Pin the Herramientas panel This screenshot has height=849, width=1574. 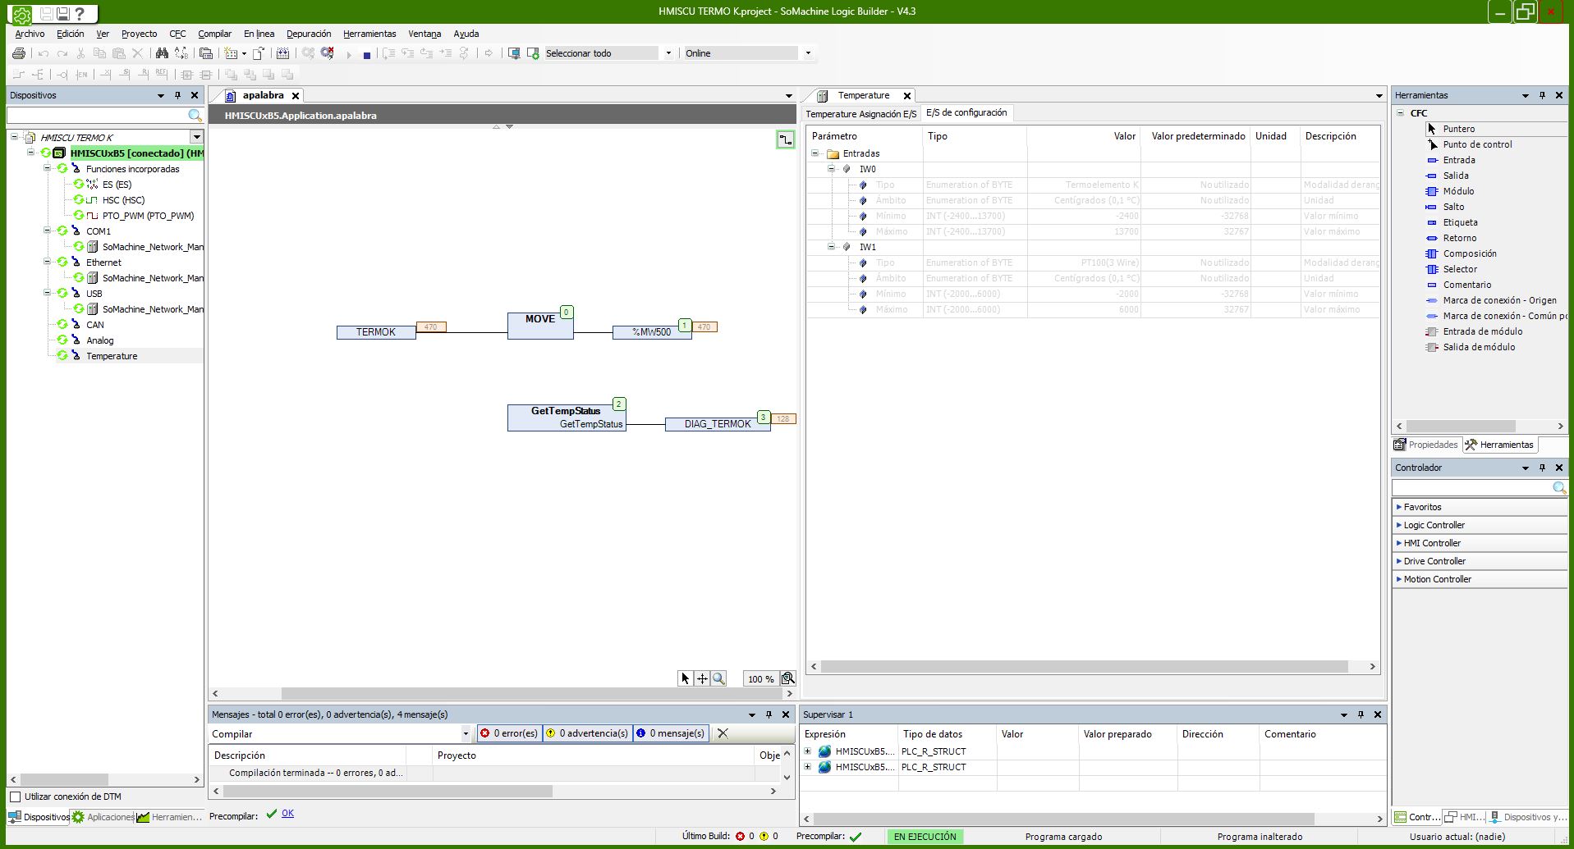tap(1542, 95)
